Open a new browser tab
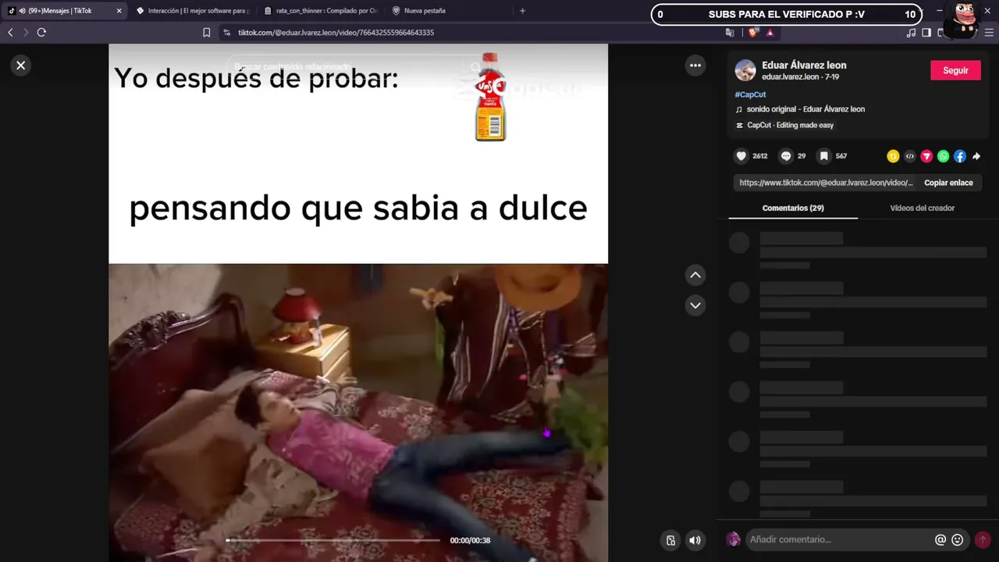This screenshot has width=999, height=562. (x=522, y=11)
